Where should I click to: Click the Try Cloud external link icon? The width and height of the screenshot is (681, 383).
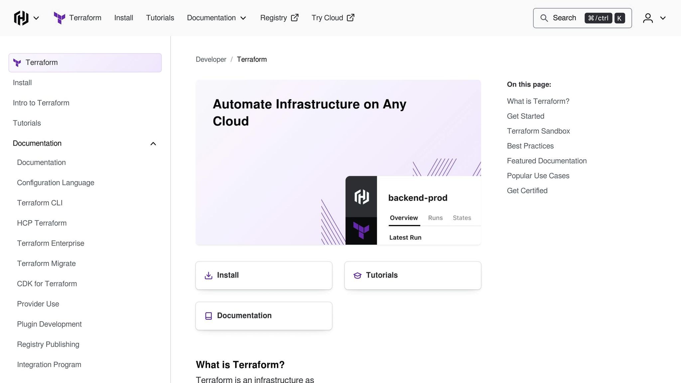pos(350,18)
